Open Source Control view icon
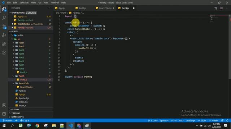Viewport: 231px width, 129px height. [x=4, y=27]
